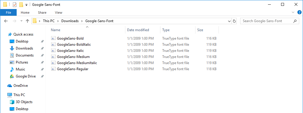
Task: Click the New folder icon in title bar
Action: pyautogui.click(x=21, y=5)
